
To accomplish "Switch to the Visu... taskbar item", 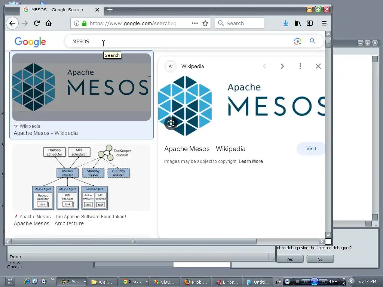I will click(165, 282).
